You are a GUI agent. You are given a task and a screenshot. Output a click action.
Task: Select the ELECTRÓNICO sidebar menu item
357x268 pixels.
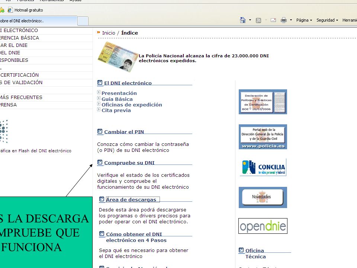[x=19, y=31]
